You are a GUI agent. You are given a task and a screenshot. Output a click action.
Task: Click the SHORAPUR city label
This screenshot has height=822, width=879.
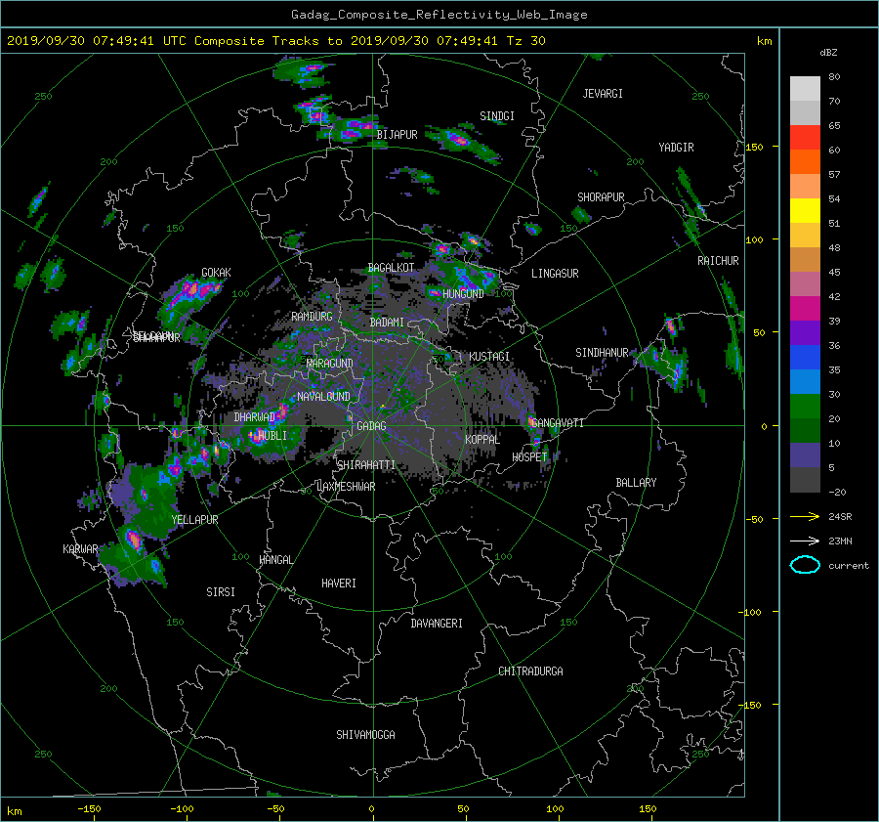pos(601,197)
